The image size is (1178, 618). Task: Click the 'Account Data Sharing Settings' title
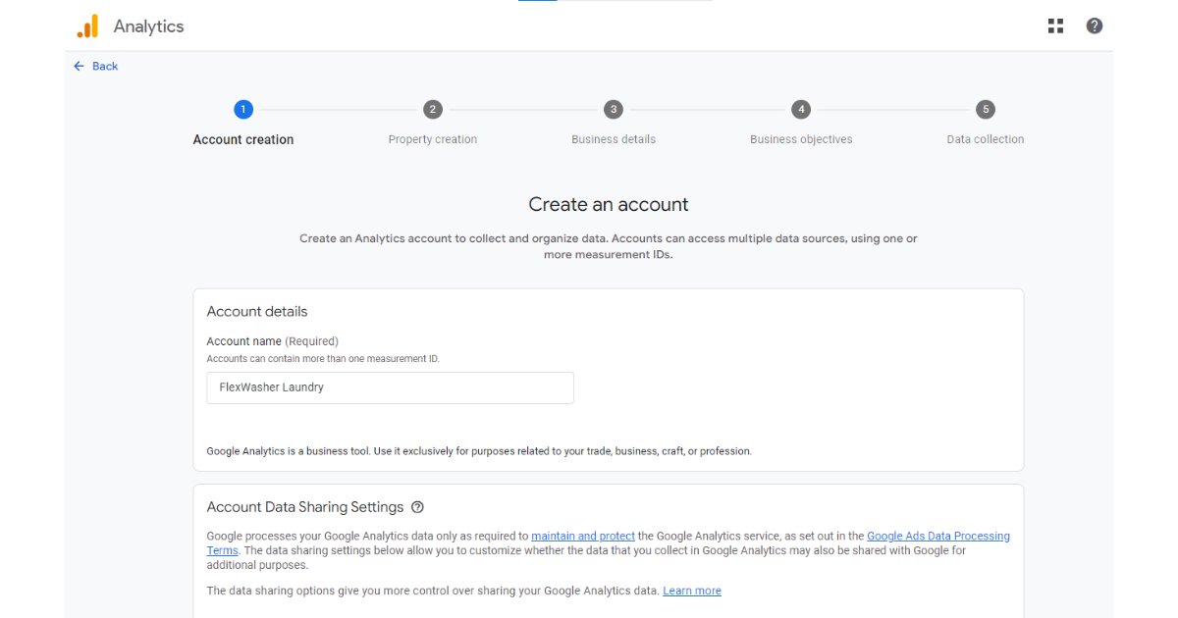pos(305,507)
